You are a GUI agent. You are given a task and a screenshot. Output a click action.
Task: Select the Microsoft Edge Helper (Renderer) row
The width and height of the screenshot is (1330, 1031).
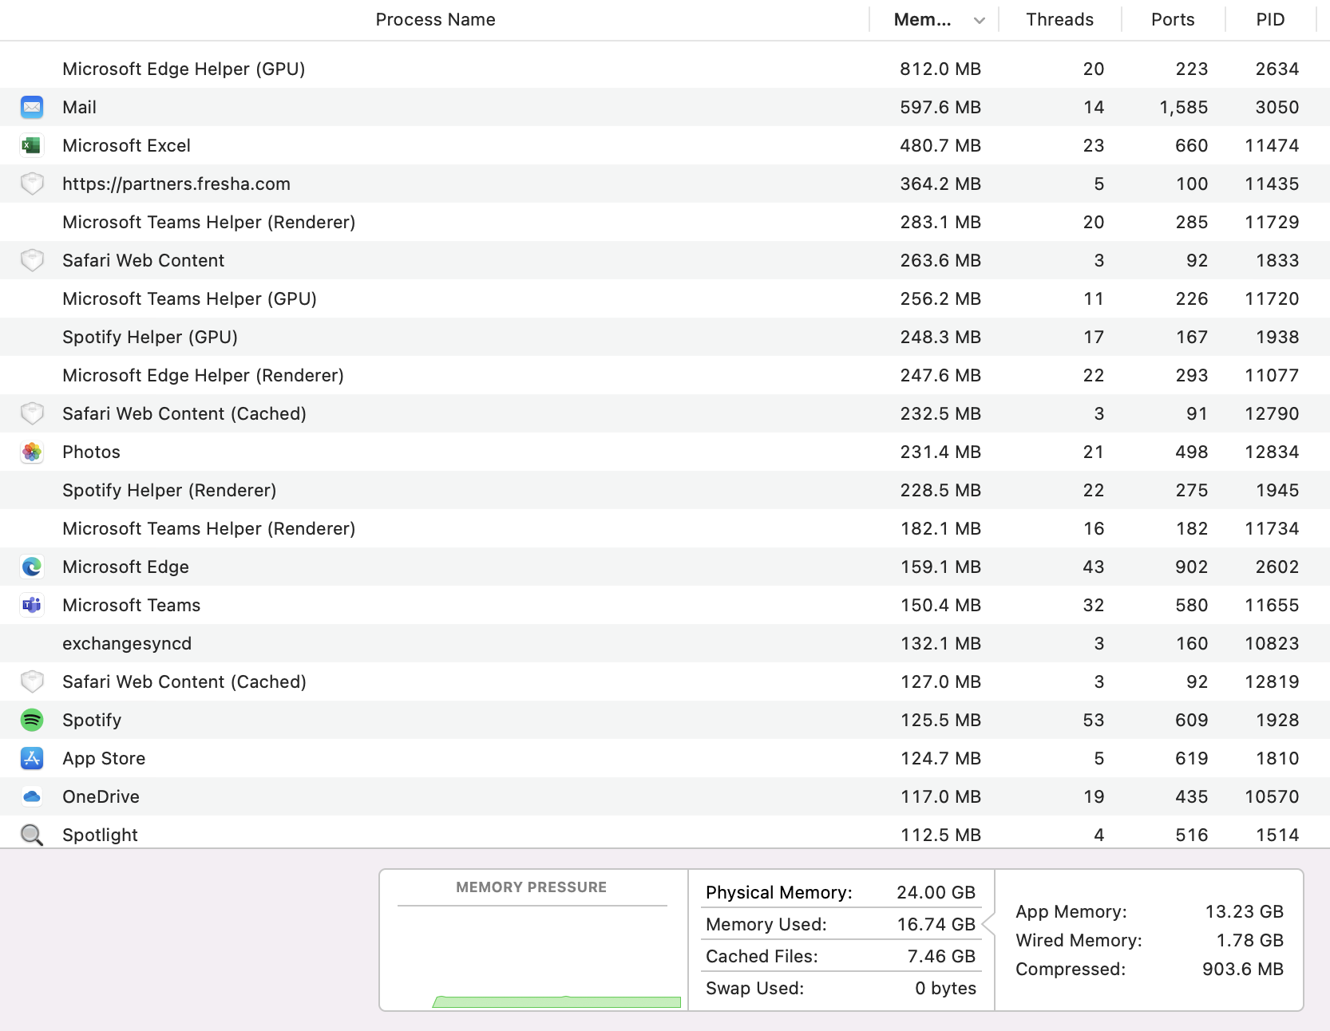(x=665, y=375)
